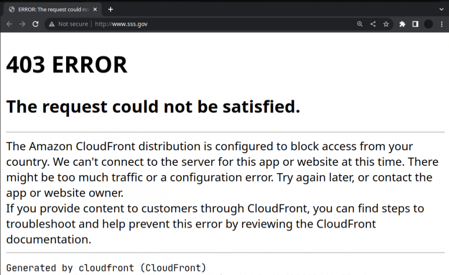
Task: Toggle the browser side panel
Action: point(415,24)
